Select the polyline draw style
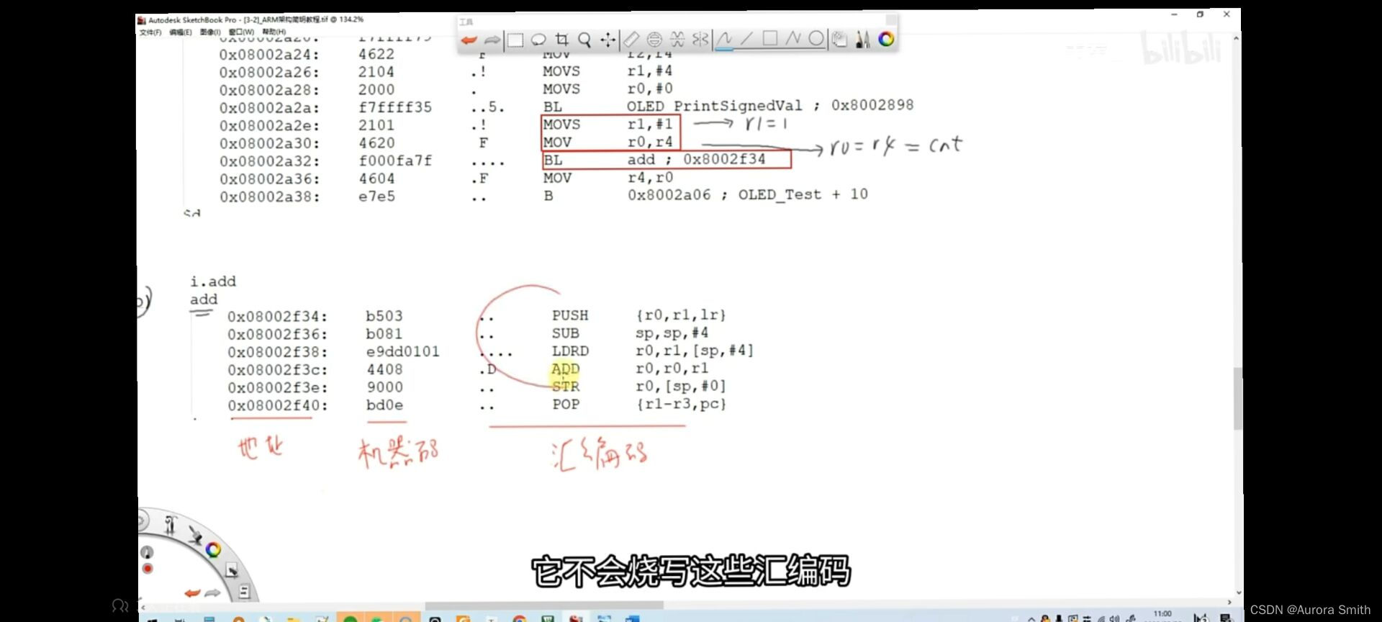 [793, 39]
